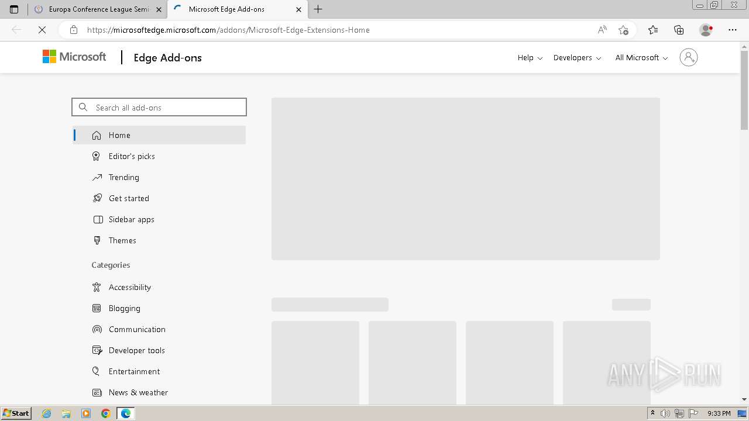Open File Explorer from taskbar

(66, 413)
